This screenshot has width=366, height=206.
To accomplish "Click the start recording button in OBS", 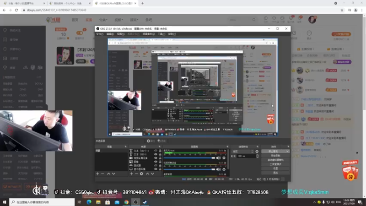I will [275, 156].
